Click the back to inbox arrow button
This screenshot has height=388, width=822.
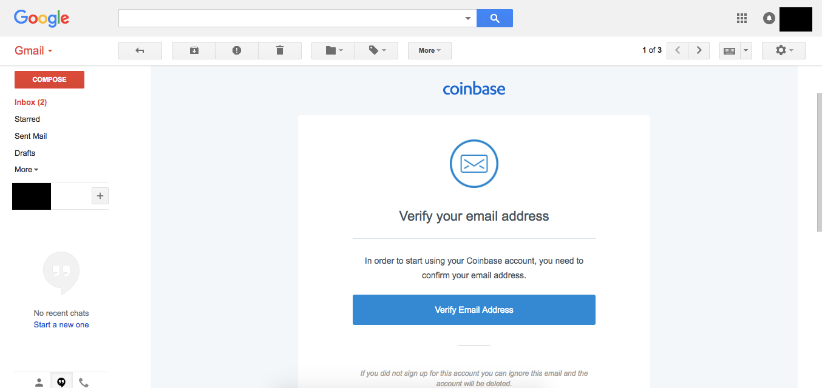[140, 50]
